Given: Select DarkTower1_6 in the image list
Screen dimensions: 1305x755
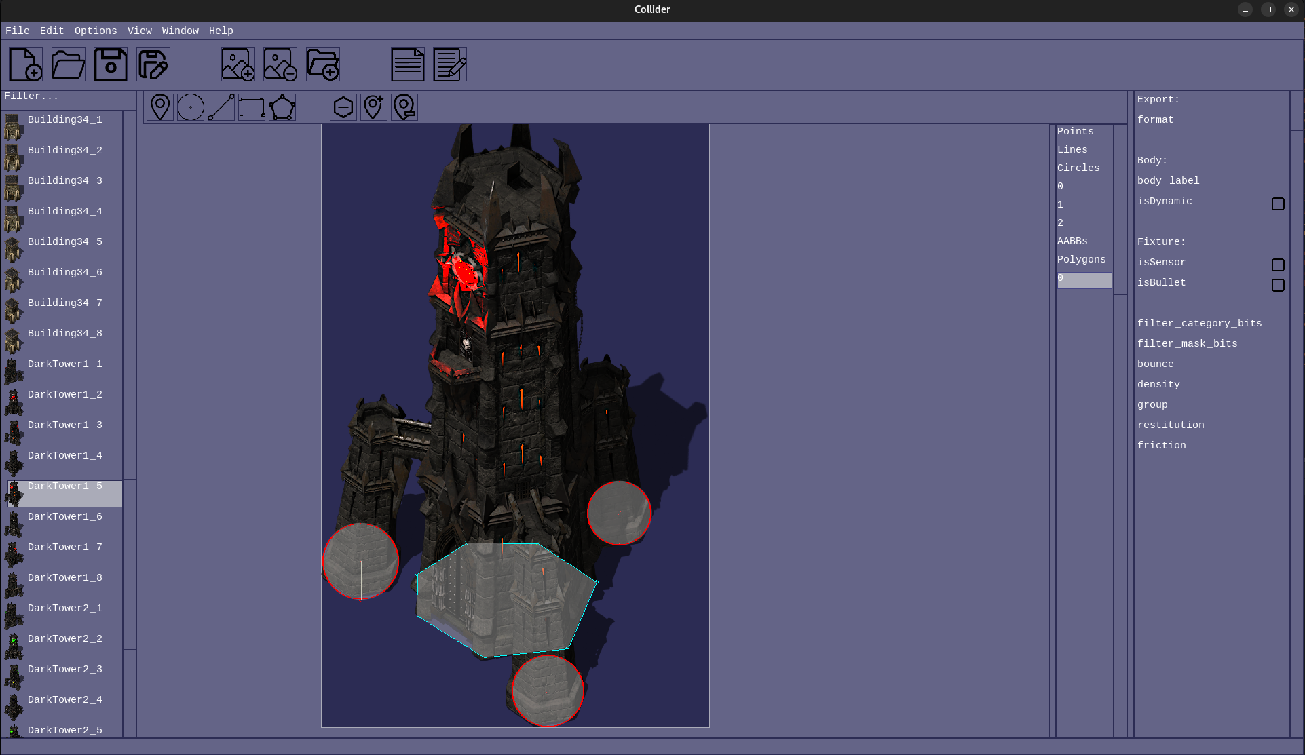Looking at the screenshot, I should click(x=65, y=516).
